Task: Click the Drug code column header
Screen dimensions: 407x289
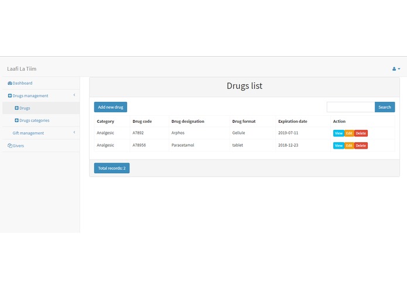Action: coord(142,121)
